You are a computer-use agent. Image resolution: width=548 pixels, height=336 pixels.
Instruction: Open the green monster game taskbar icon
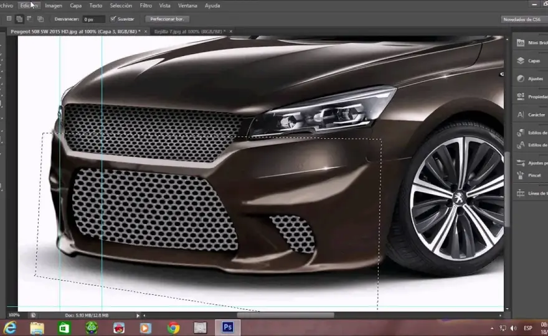click(x=92, y=328)
